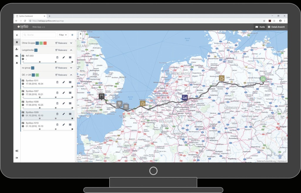Collapse the DE -> UK group
This screenshot has height=193, width=301.
coord(71,75)
